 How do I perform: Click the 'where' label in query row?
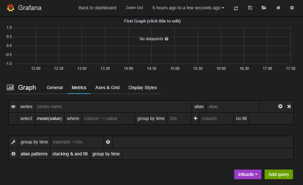click(73, 118)
